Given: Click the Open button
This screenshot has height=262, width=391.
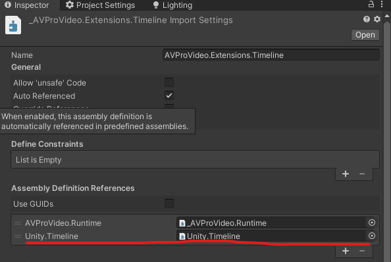Looking at the screenshot, I should point(365,35).
